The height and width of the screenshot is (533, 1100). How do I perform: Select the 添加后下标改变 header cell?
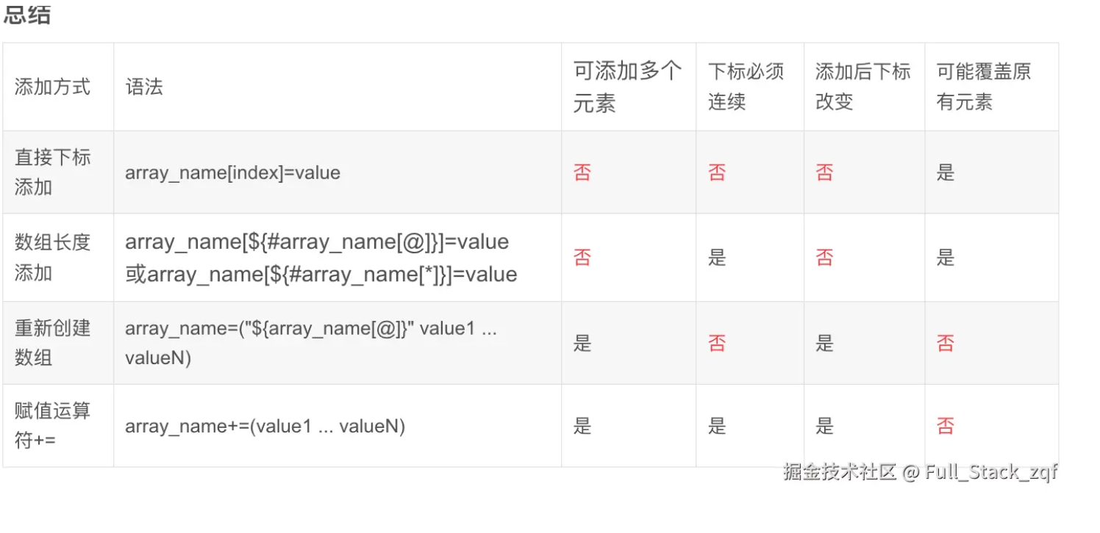863,87
